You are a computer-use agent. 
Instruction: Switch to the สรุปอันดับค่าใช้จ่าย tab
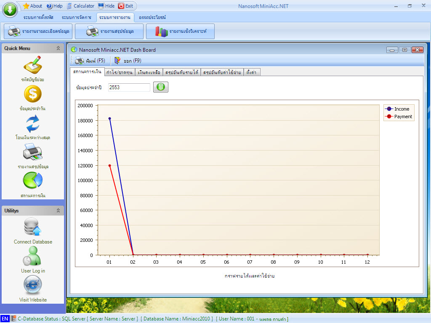point(222,72)
